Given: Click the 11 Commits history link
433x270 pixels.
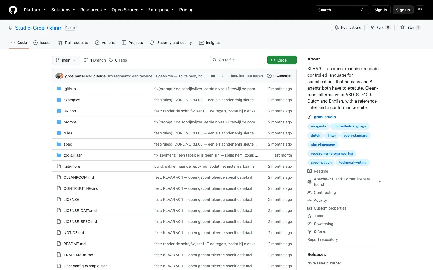Looking at the screenshot, I should (x=279, y=76).
